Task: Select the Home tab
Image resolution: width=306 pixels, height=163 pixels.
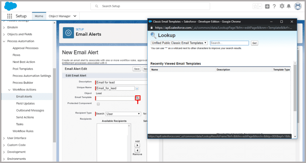Action: (39, 16)
